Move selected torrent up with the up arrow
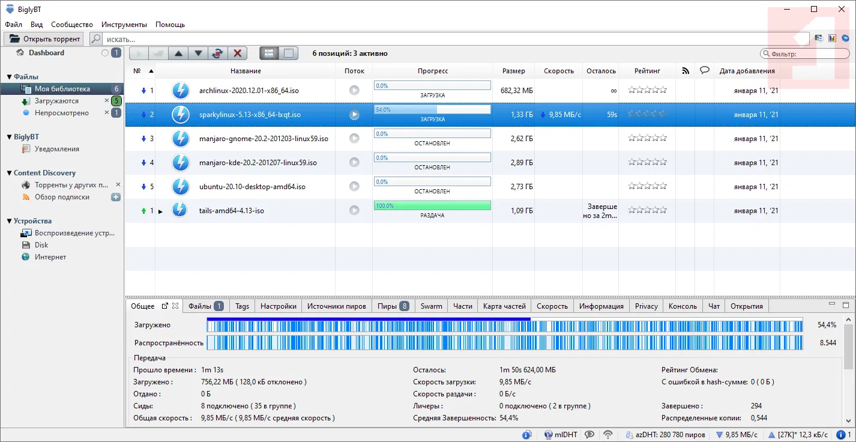Viewport: 856px width, 442px height. pyautogui.click(x=178, y=53)
